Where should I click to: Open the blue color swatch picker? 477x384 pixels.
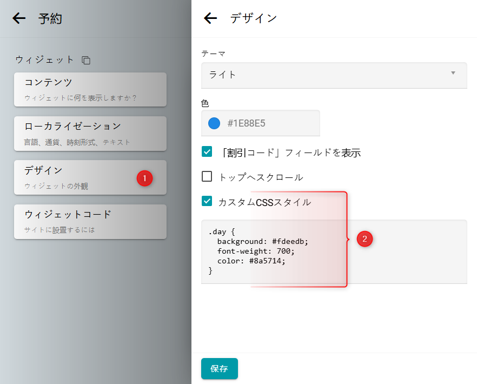coord(214,123)
